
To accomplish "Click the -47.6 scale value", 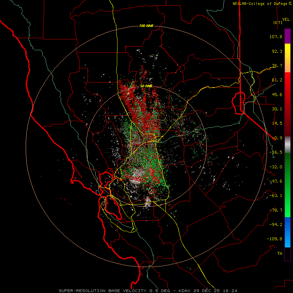I will [x=276, y=181].
